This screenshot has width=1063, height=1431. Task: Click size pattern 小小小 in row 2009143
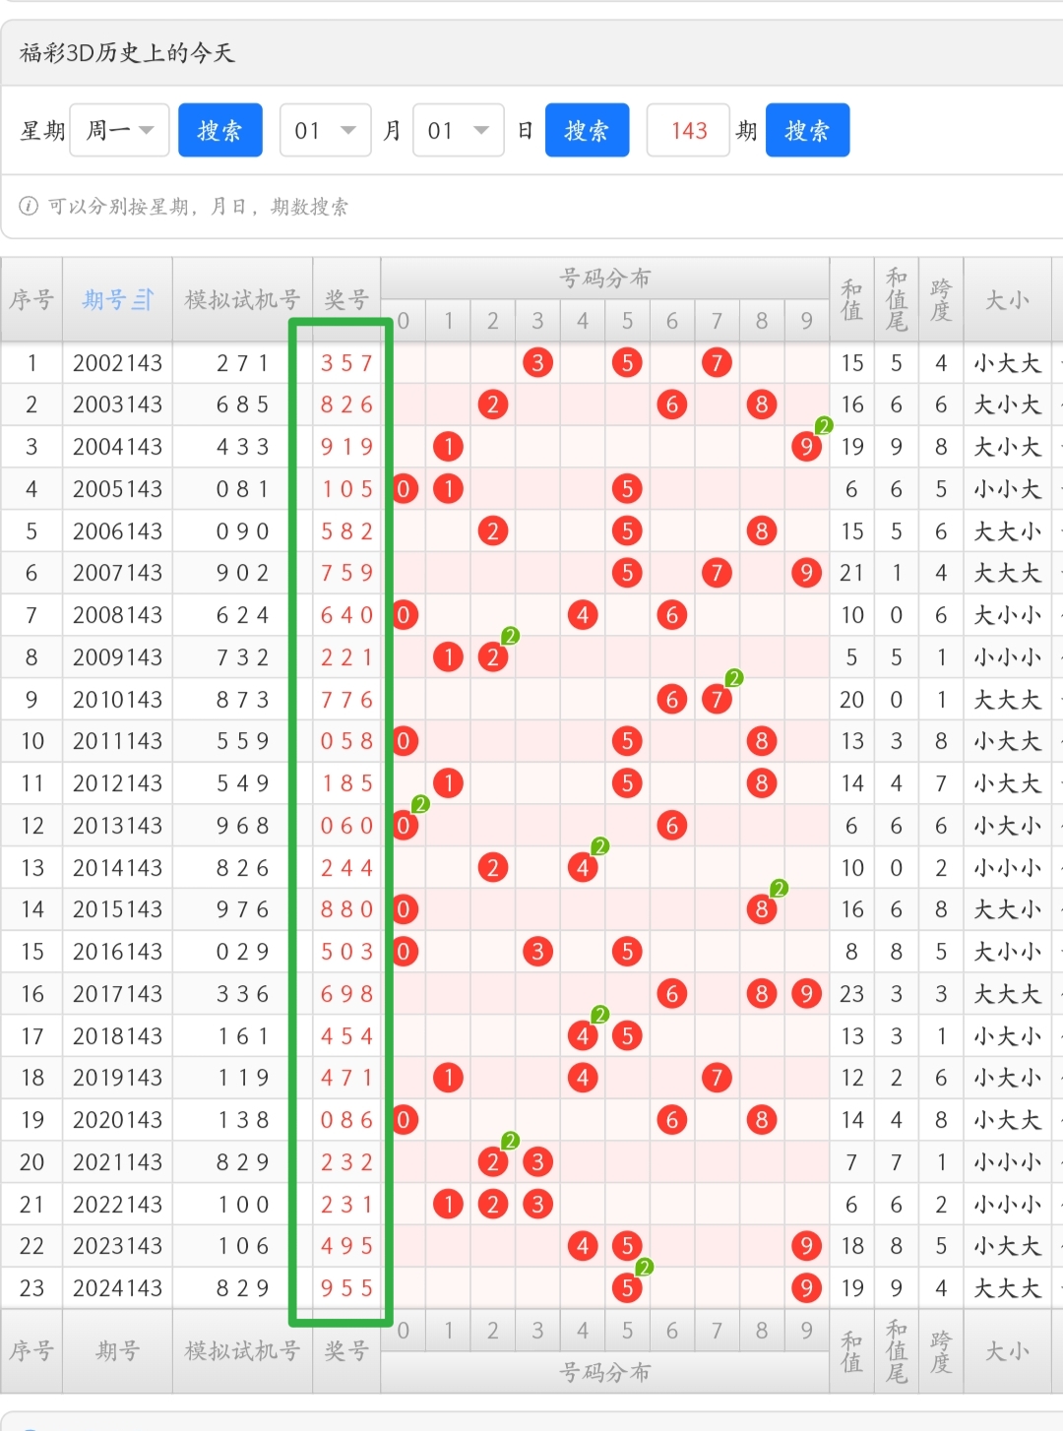pos(1008,657)
